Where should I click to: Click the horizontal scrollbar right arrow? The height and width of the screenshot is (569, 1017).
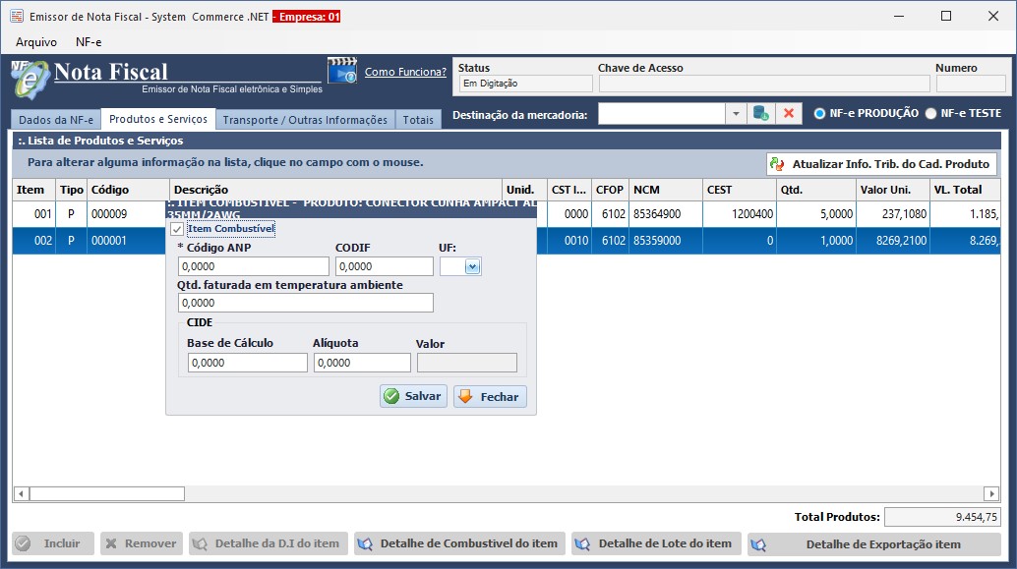coord(991,493)
